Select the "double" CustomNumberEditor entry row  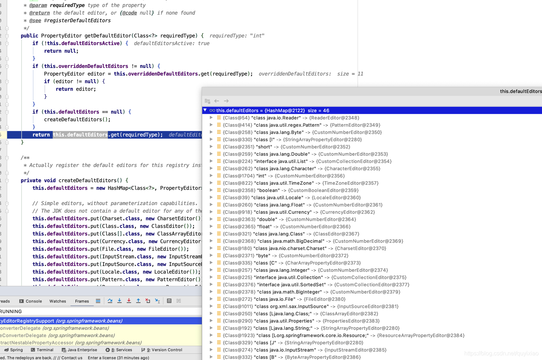372,219
